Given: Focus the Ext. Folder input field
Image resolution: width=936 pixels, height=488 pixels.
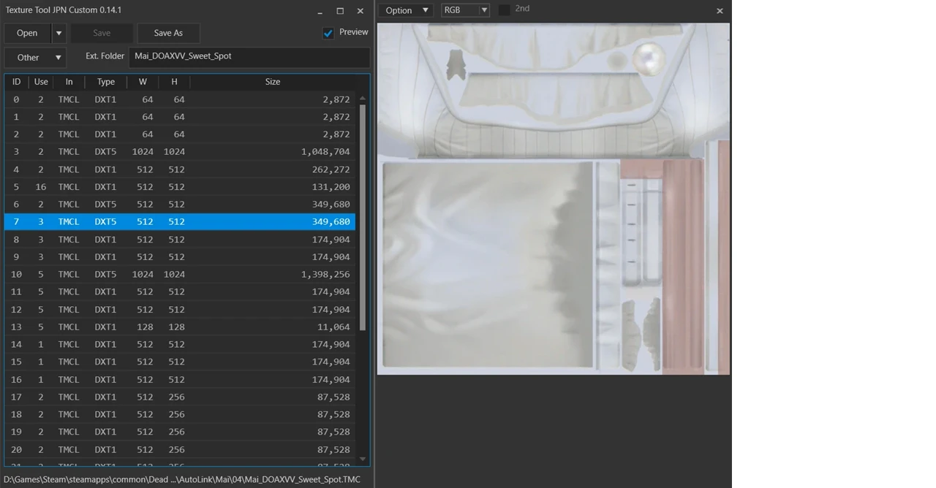Looking at the screenshot, I should click(249, 56).
